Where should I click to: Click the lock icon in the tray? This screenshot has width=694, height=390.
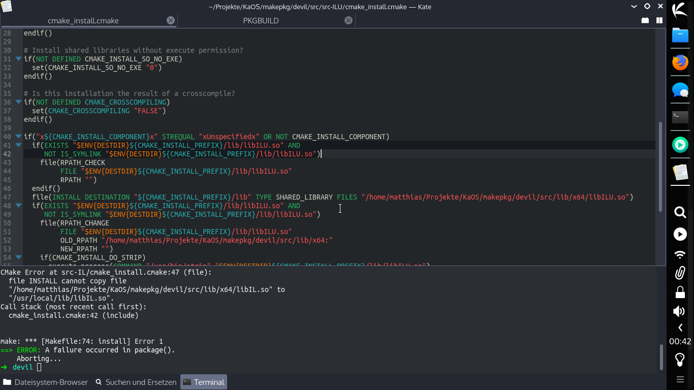click(680, 292)
